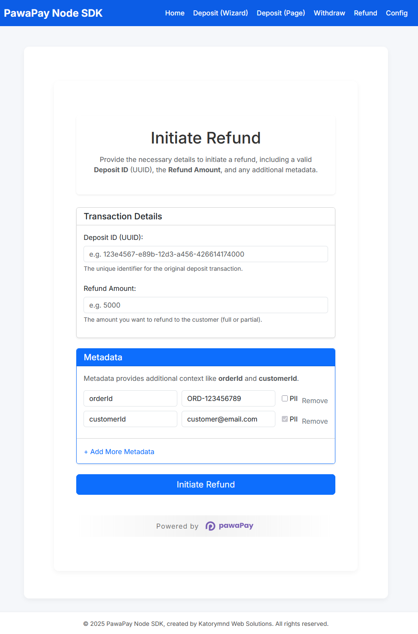The width and height of the screenshot is (418, 634).
Task: Navigate to the Withdraw page
Action: coord(329,13)
